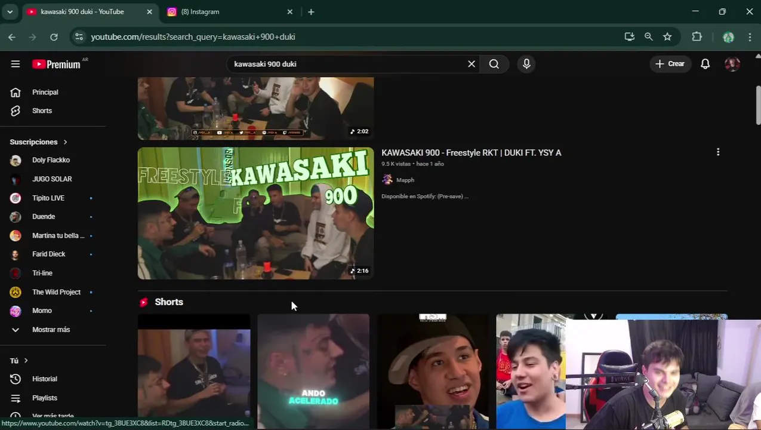Expand Suscripciones section
This screenshot has width=761, height=430.
point(39,142)
